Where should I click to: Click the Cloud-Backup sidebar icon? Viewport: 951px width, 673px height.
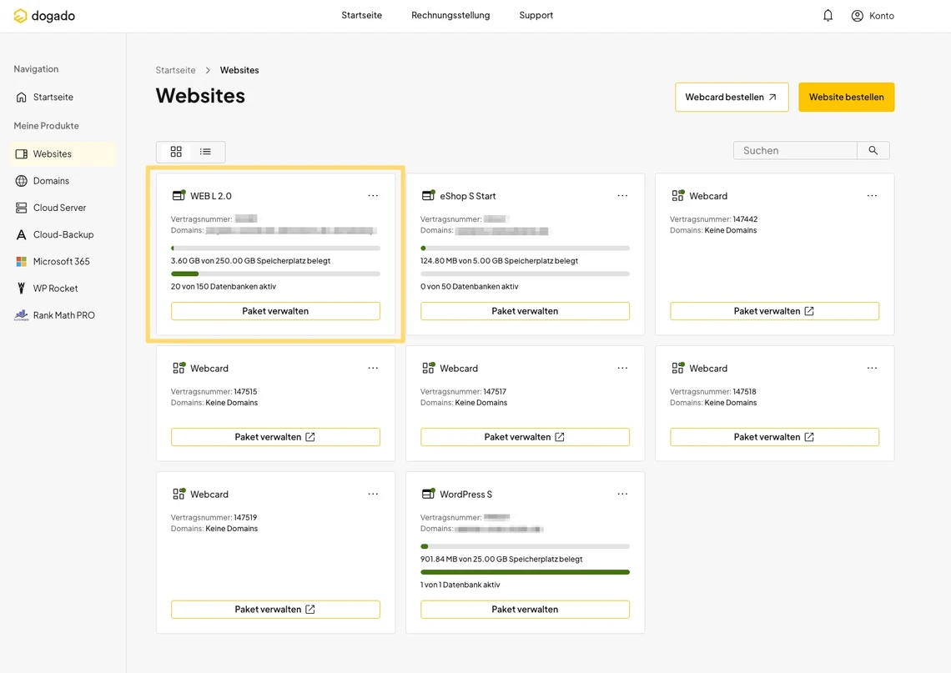pyautogui.click(x=18, y=234)
